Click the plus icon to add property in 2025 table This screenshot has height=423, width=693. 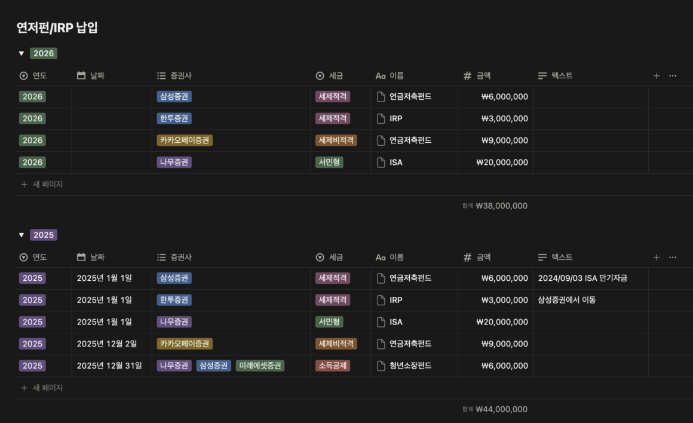(x=657, y=258)
